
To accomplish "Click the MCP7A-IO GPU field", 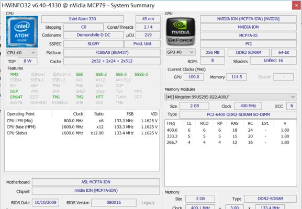I will coord(248,36).
